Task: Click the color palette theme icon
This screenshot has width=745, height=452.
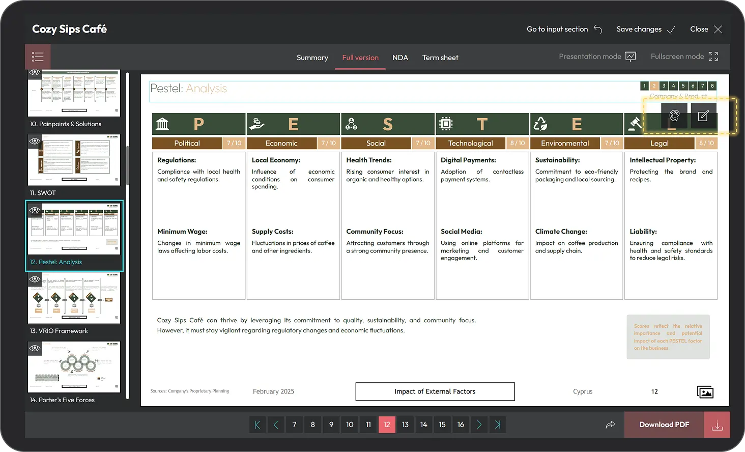Action: pos(674,116)
